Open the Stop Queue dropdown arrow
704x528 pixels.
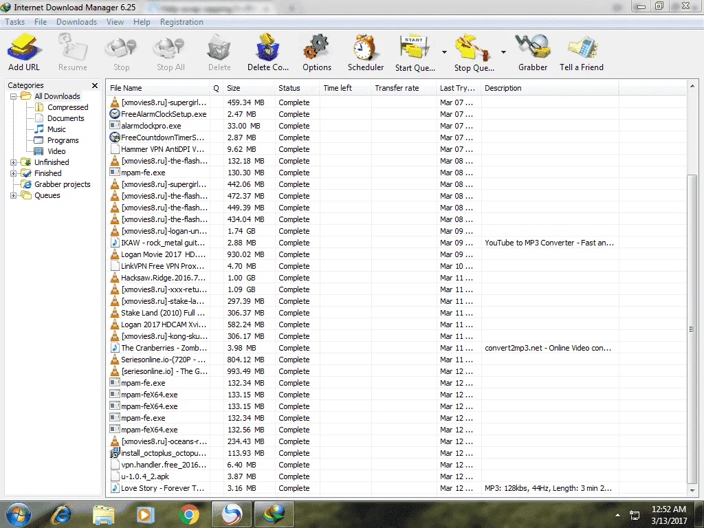click(x=503, y=52)
